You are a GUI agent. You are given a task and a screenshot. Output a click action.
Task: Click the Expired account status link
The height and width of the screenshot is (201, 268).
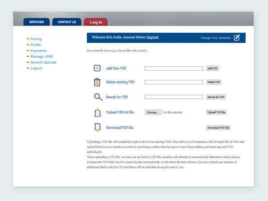tap(152, 37)
